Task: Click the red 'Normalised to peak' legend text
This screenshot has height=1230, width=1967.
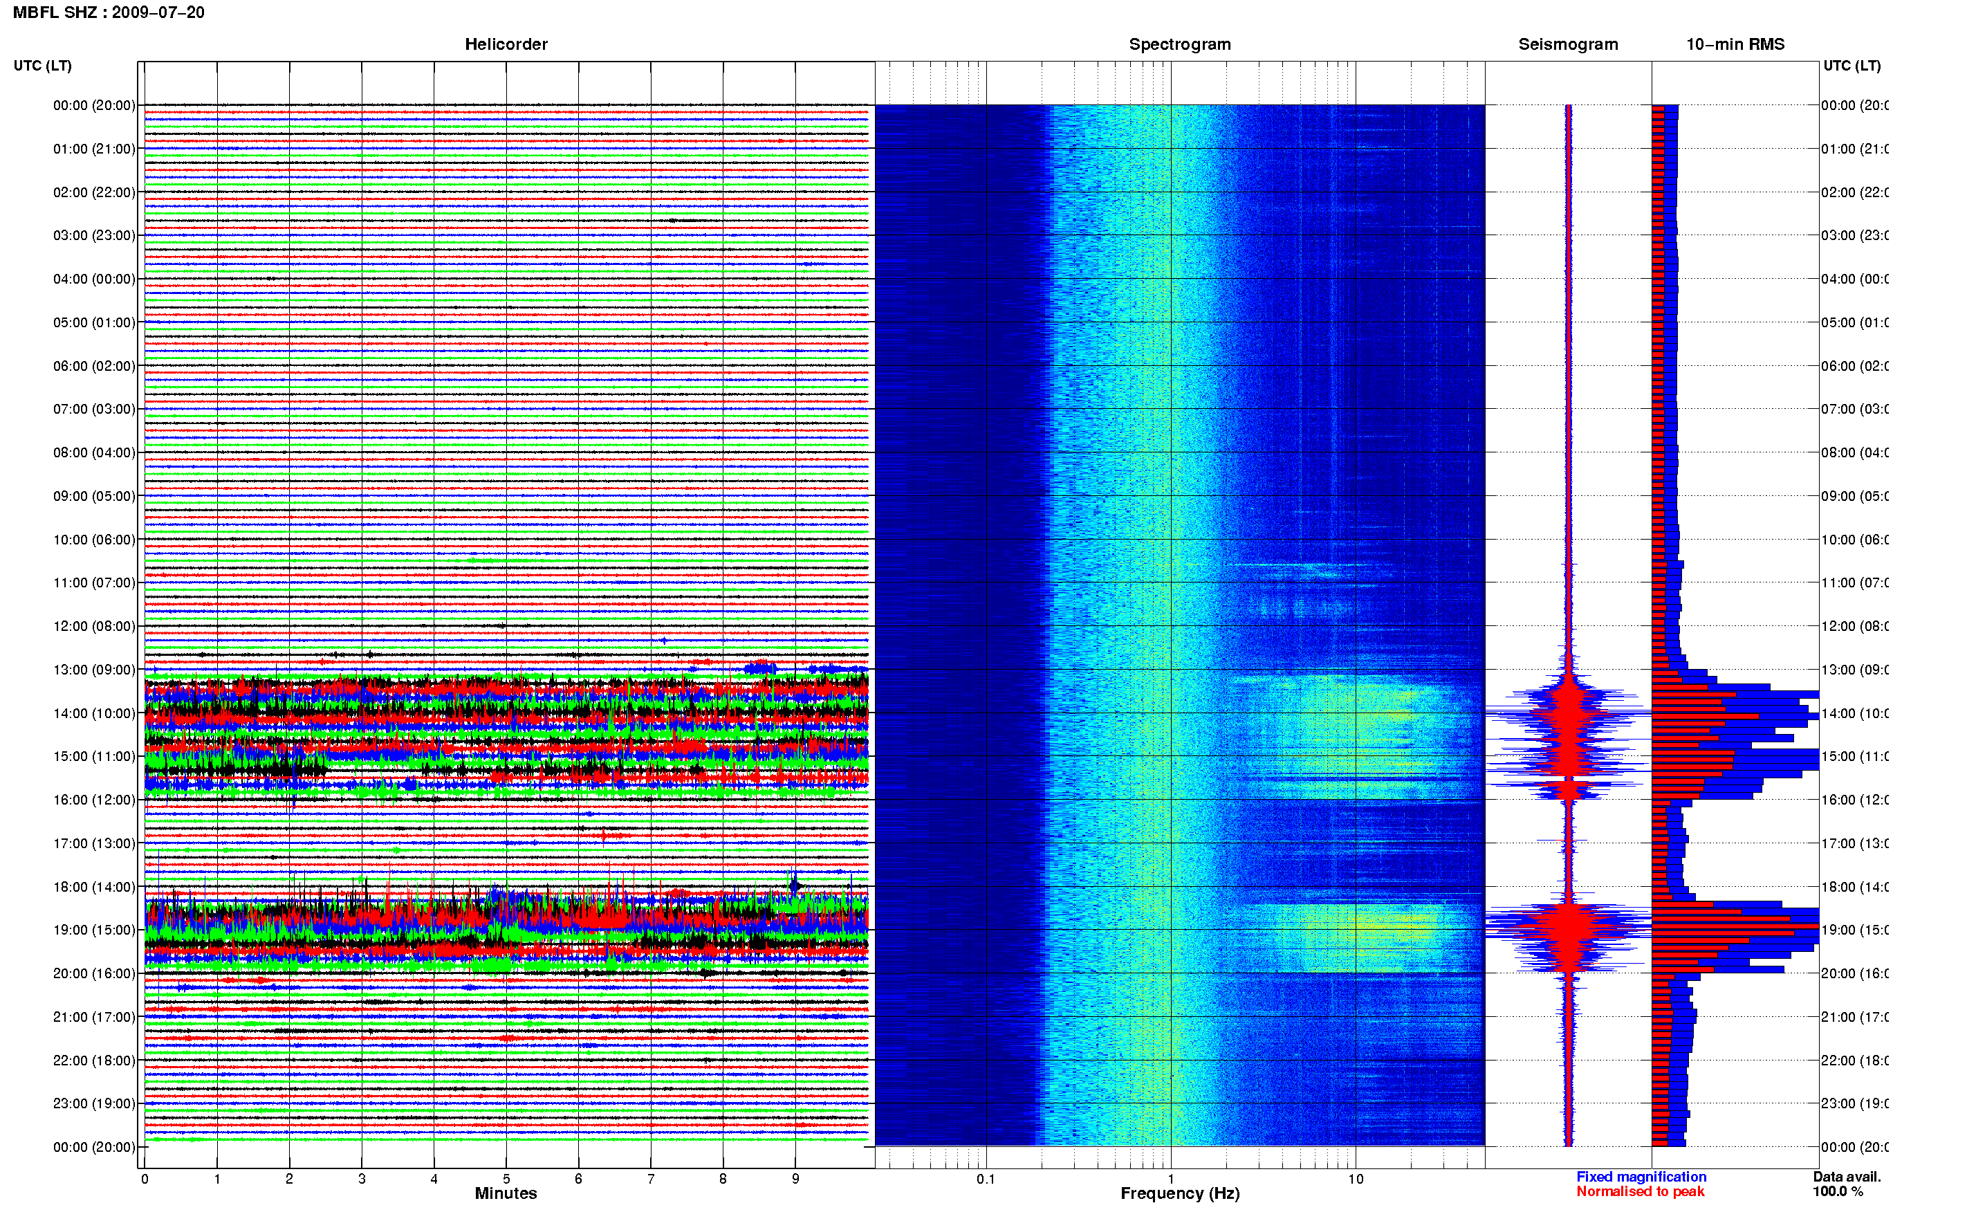Action: click(1640, 1191)
